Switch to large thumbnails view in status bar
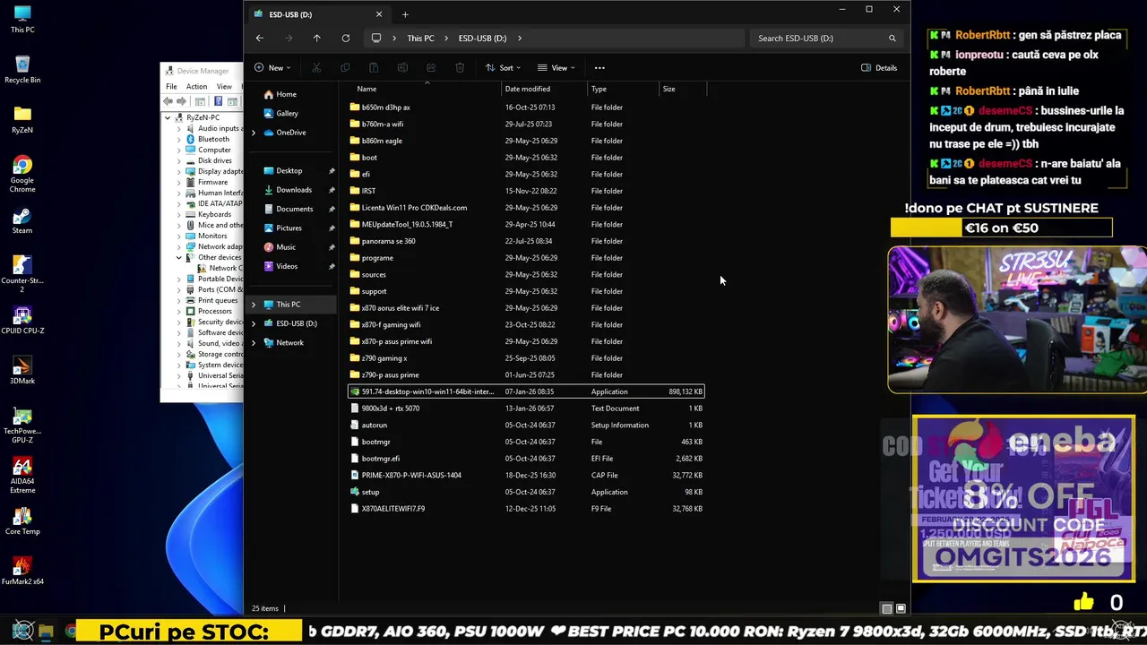 [901, 609]
